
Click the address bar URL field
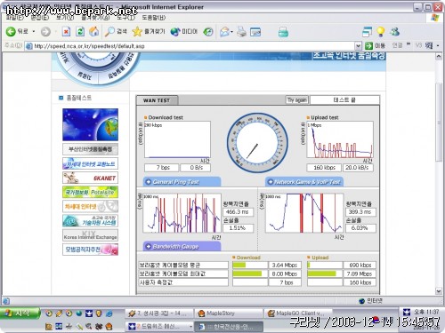(190, 46)
